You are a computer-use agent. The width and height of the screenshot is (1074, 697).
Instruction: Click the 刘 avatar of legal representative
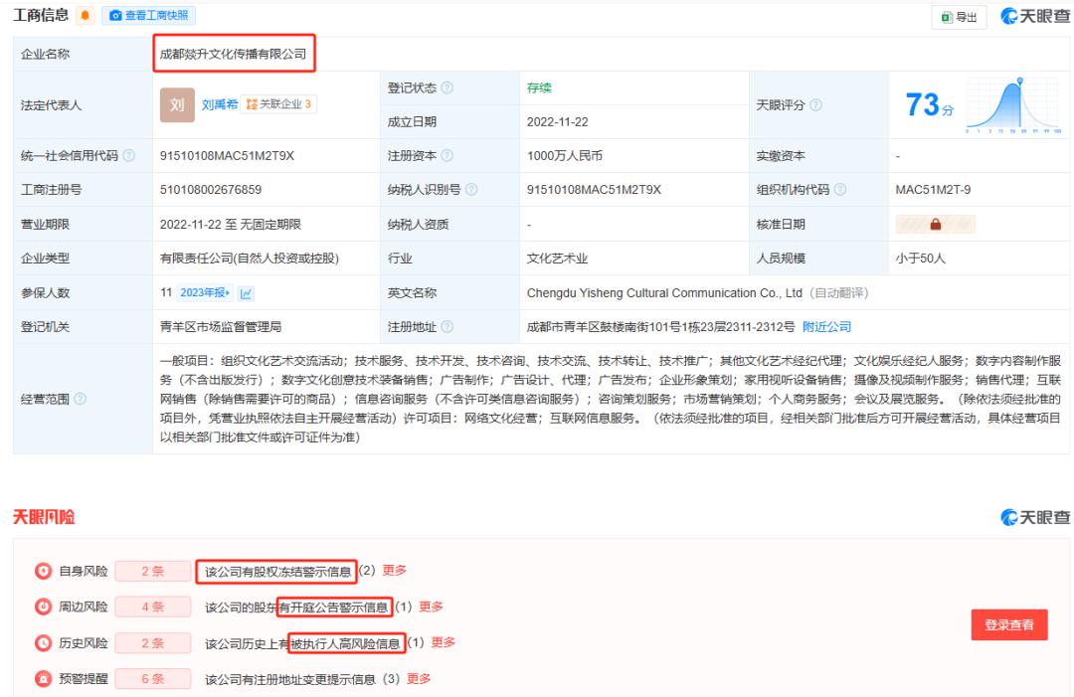click(175, 103)
